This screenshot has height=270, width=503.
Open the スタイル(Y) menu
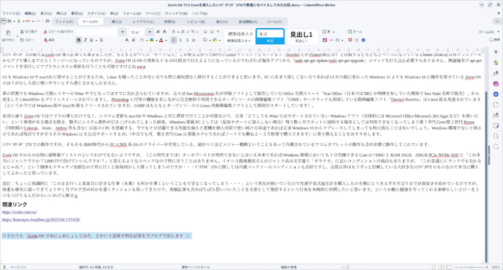(96, 13)
